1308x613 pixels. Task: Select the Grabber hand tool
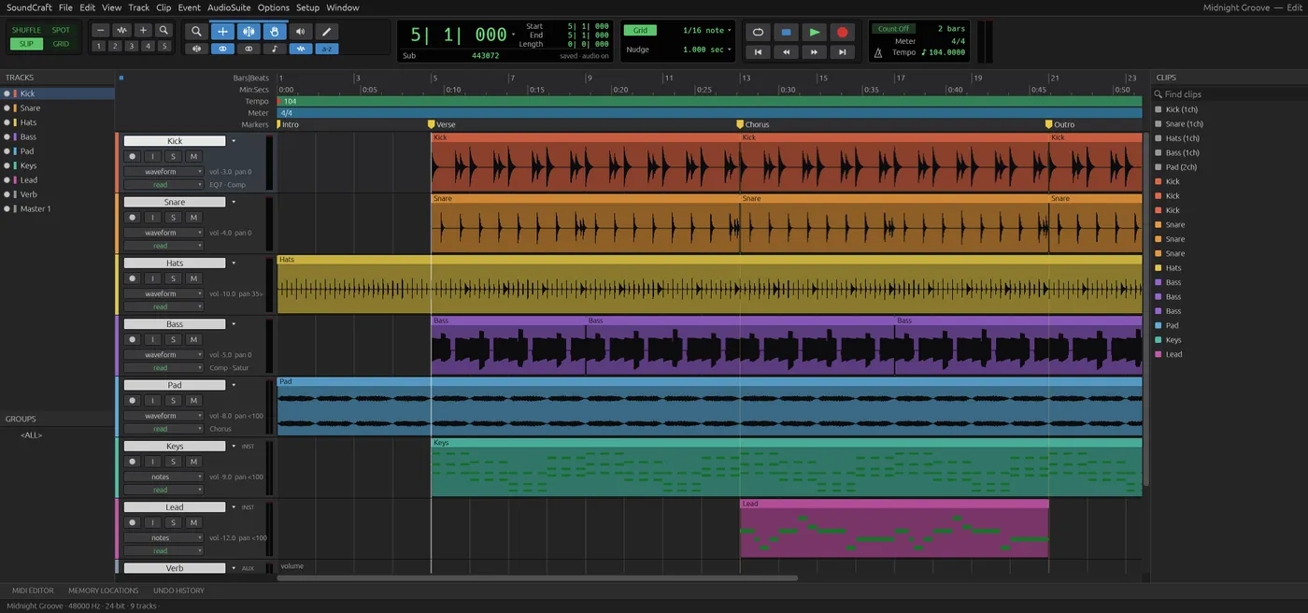274,31
